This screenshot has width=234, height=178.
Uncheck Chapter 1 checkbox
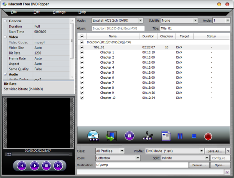coord(82,52)
